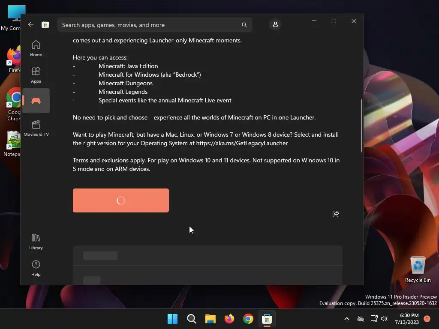Minimize the Microsoft Store window
439x329 pixels.
point(314,21)
